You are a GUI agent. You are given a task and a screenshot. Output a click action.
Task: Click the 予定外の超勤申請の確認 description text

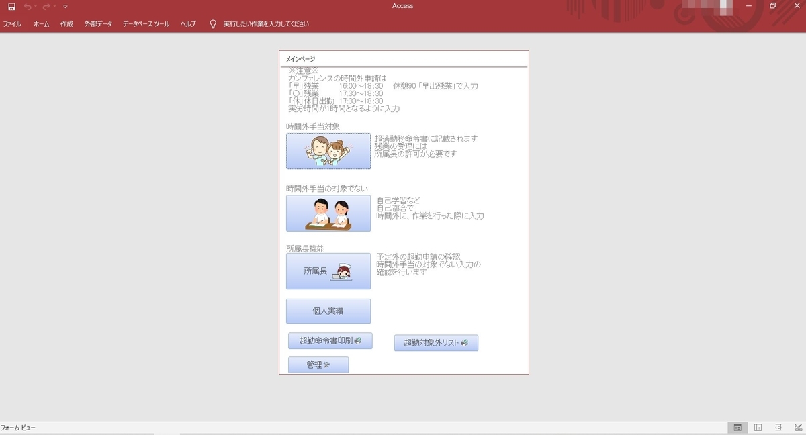(x=418, y=256)
